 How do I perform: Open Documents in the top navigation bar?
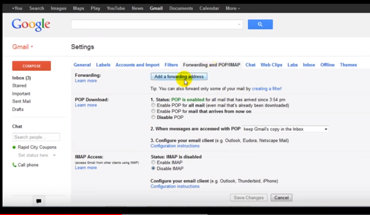181,8
